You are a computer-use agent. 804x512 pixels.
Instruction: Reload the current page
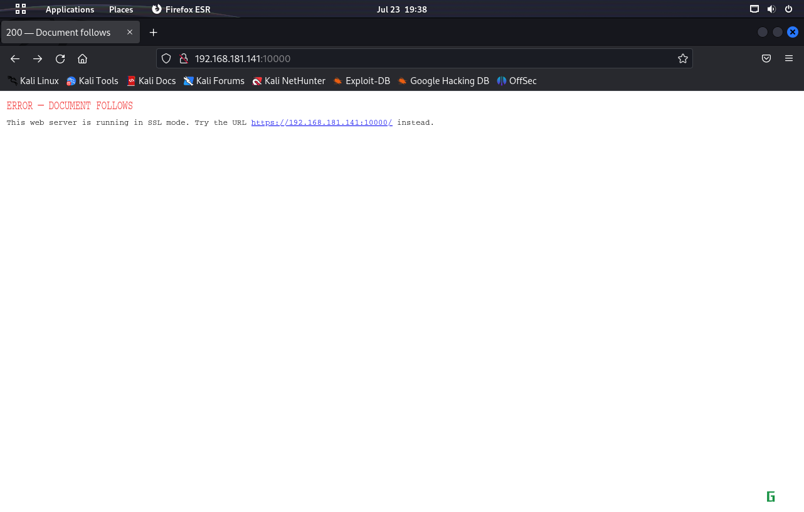click(60, 58)
